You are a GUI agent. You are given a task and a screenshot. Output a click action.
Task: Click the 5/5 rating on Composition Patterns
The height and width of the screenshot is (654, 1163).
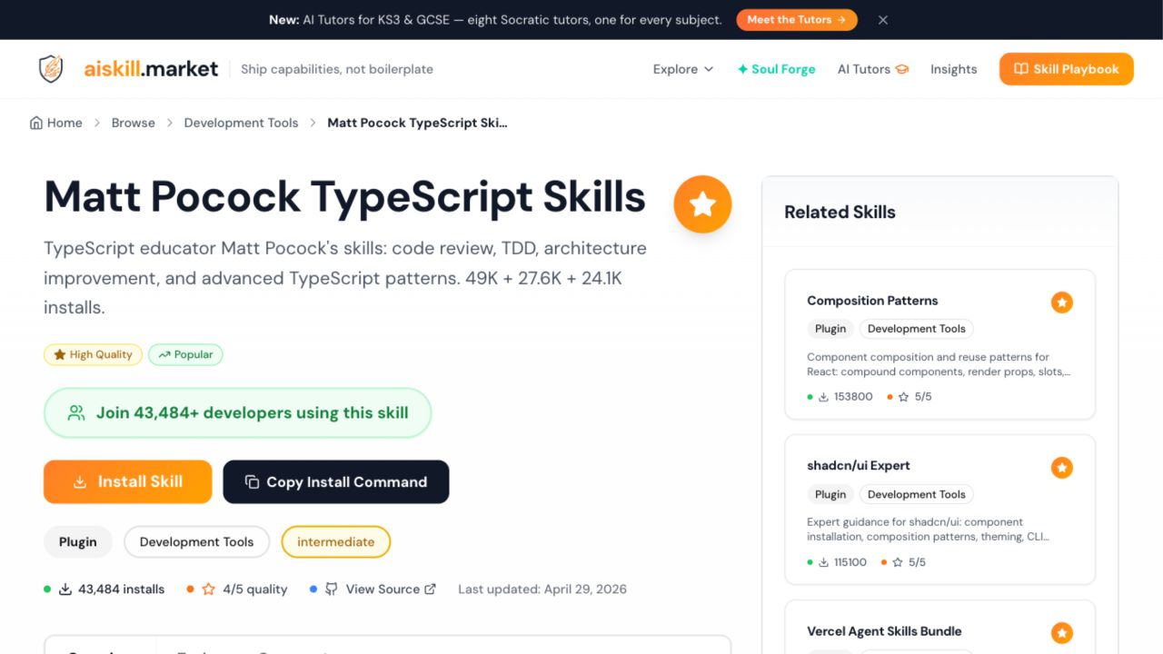pyautogui.click(x=923, y=396)
